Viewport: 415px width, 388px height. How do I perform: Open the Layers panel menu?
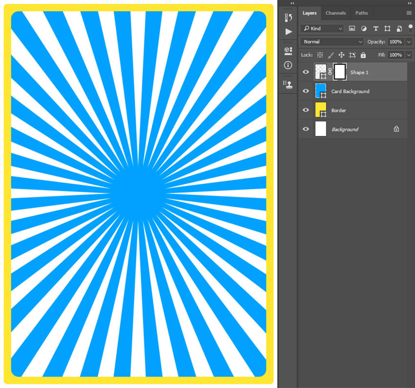click(x=409, y=13)
